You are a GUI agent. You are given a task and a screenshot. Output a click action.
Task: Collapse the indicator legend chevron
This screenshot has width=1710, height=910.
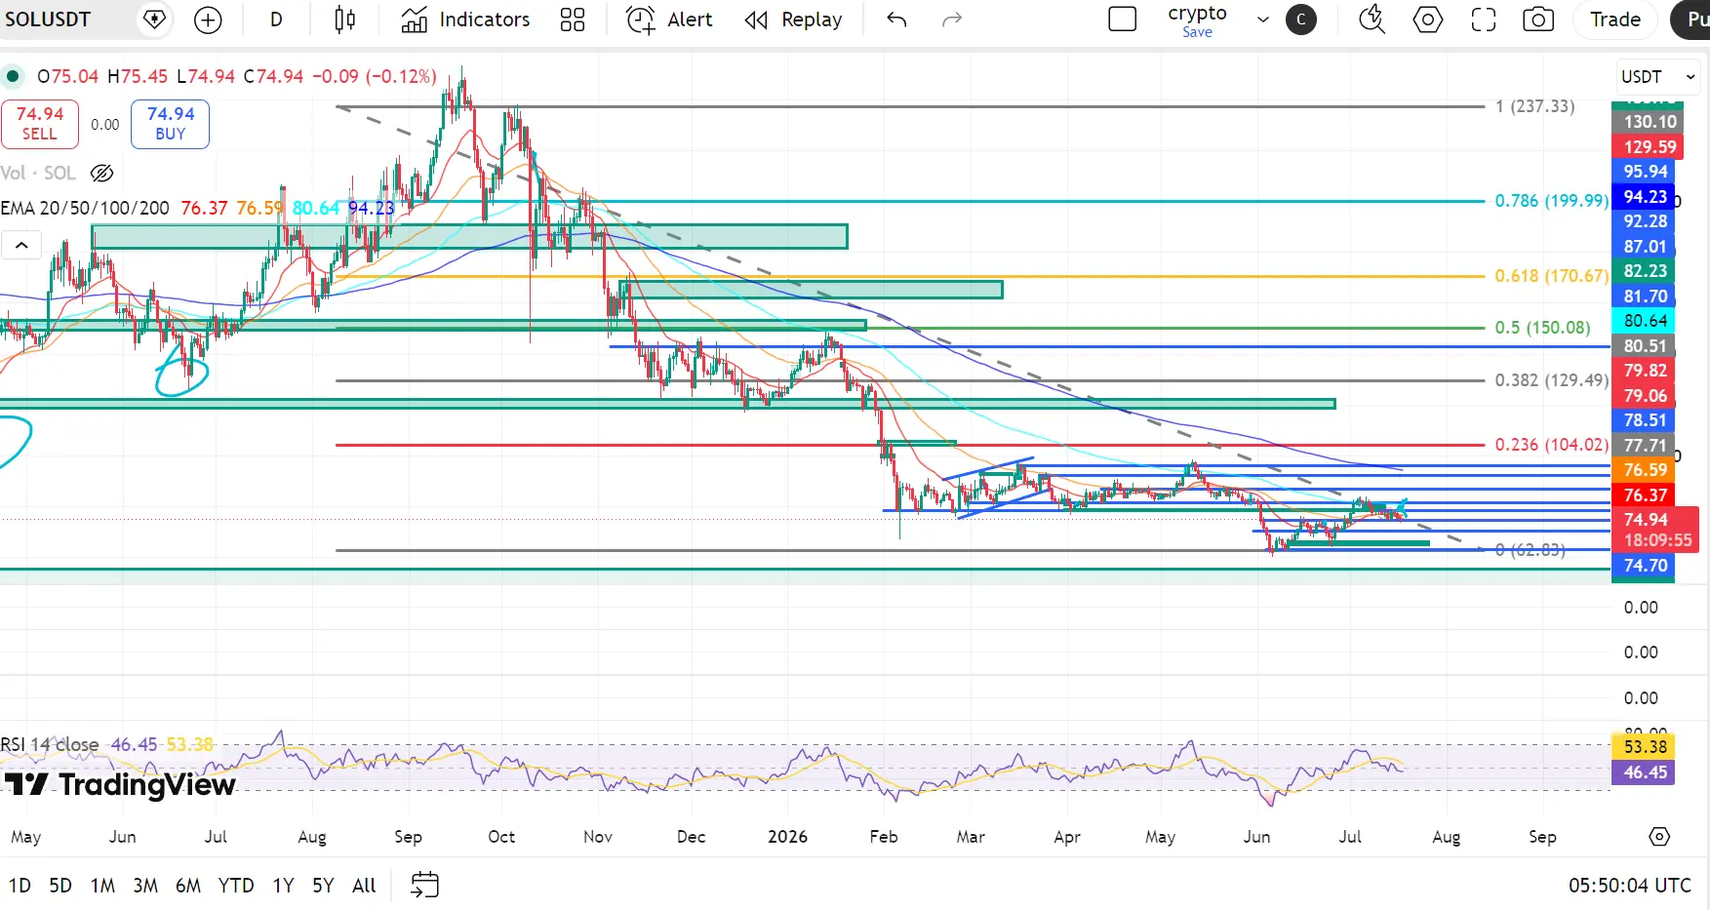click(21, 246)
